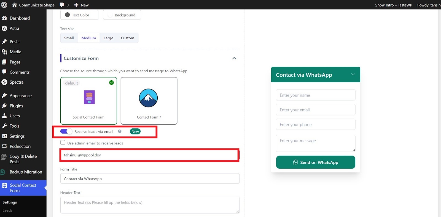Viewport: 441px width, 217px height.
Task: Click the Social Contact Form menu icon
Action: [x=4, y=186]
